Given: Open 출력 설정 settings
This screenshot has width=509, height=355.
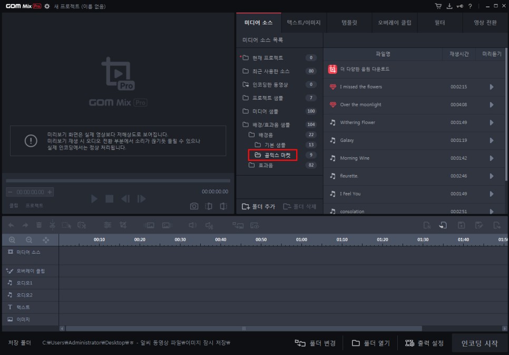Looking at the screenshot, I should tap(424, 343).
